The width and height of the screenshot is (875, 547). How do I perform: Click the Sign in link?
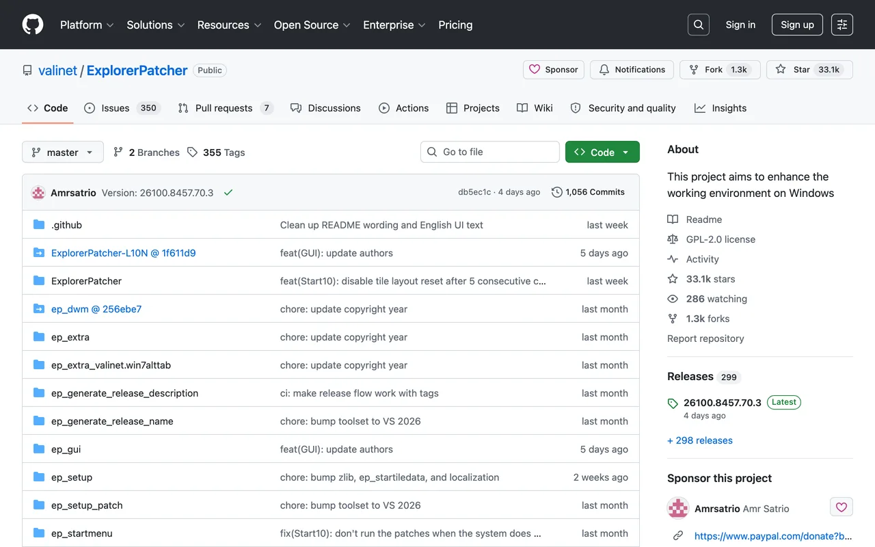point(740,25)
